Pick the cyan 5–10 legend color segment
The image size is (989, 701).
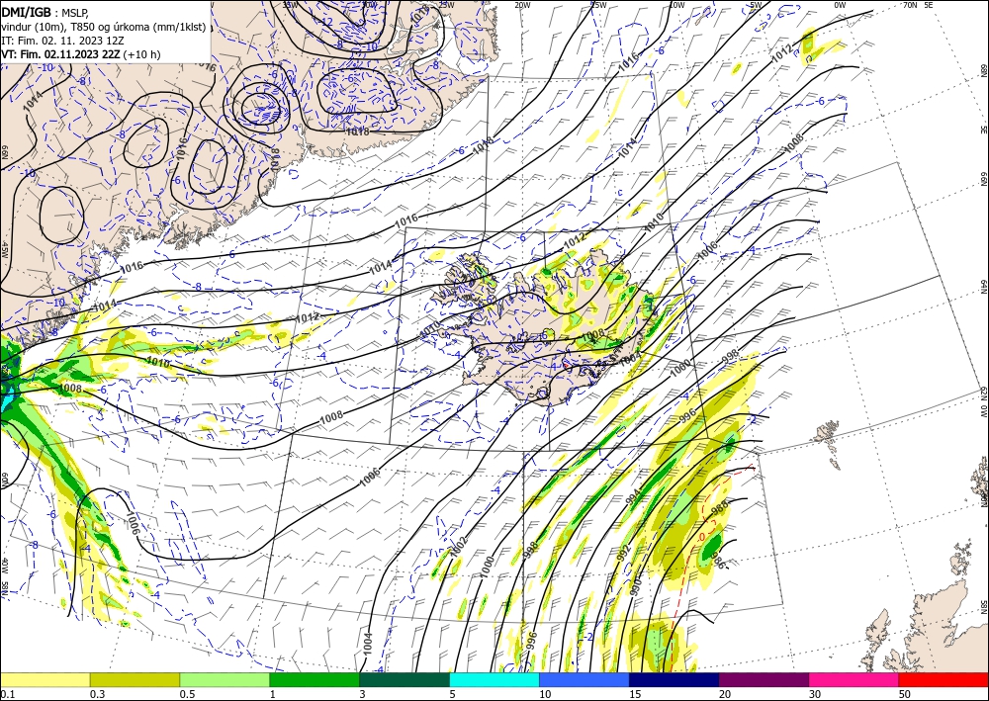coord(494,679)
